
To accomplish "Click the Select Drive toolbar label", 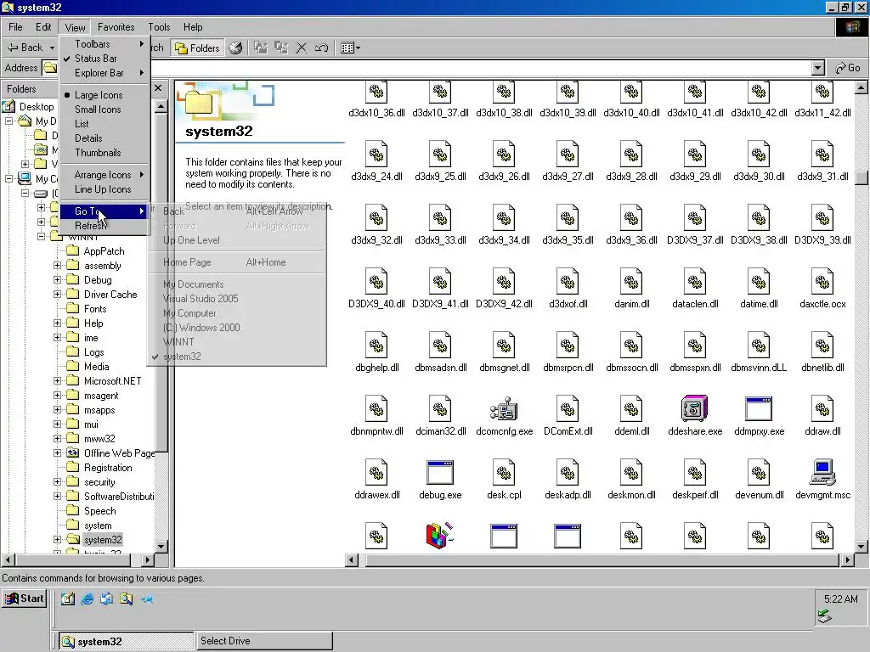I will pyautogui.click(x=225, y=641).
